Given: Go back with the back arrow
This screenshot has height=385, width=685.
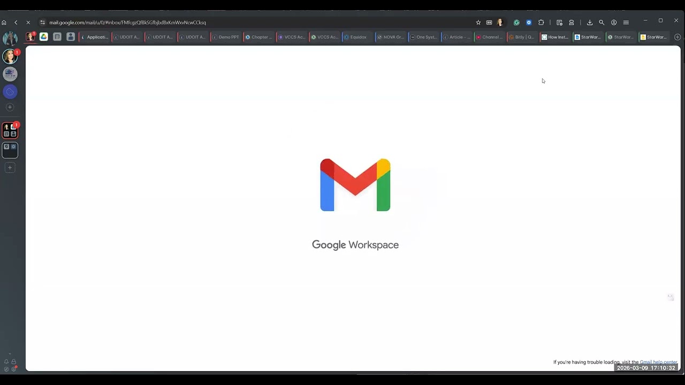Looking at the screenshot, I should (x=16, y=22).
